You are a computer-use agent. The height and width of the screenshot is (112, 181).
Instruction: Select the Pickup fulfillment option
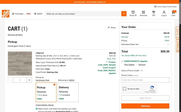[46, 92]
